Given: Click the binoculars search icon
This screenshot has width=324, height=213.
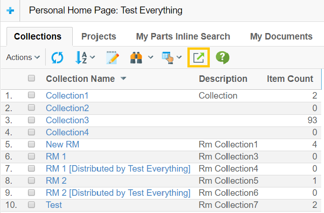Looking at the screenshot, I should 136,58.
